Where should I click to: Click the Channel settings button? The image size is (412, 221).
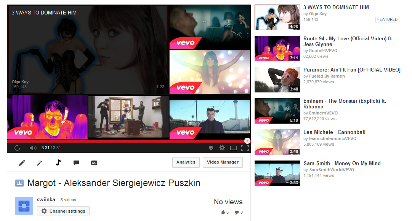click(63, 211)
